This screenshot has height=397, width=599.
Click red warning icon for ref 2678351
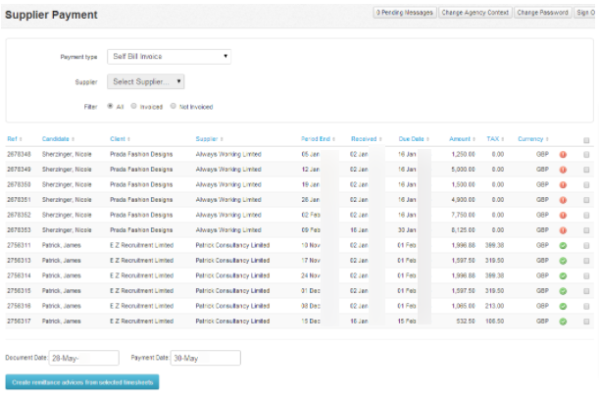pyautogui.click(x=563, y=200)
